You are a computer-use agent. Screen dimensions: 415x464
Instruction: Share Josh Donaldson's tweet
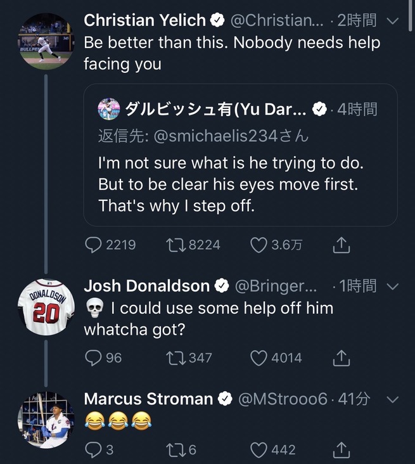click(x=341, y=358)
